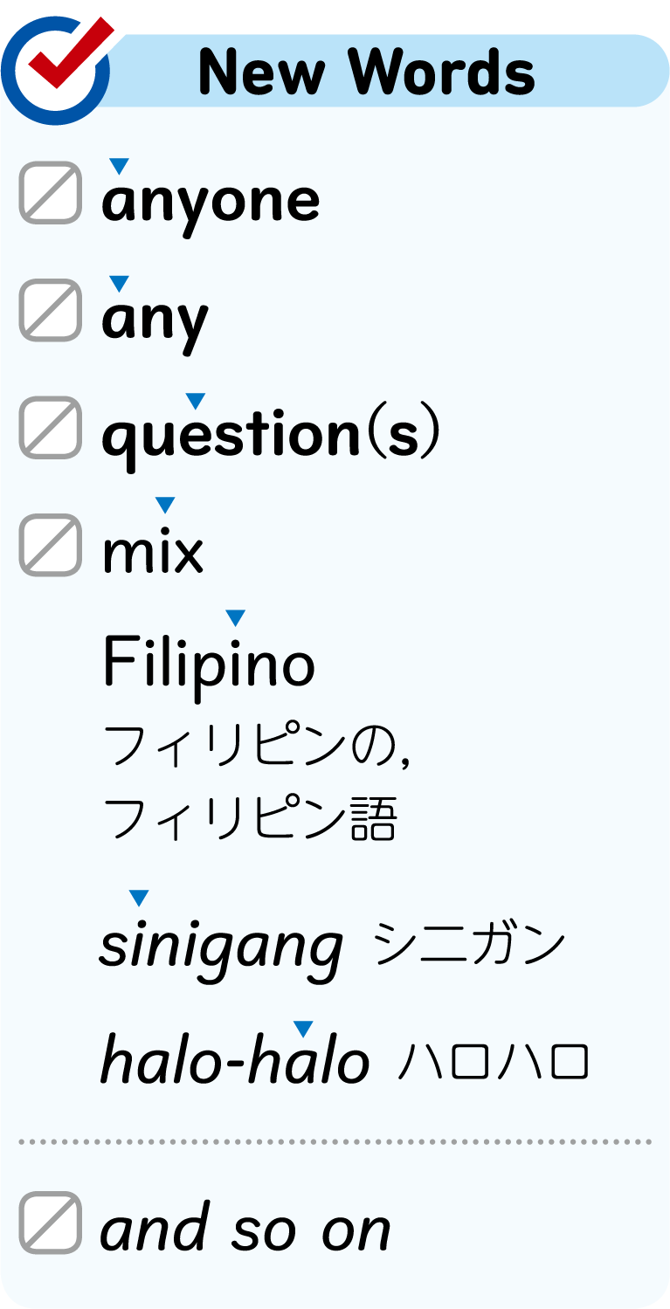Click the blue stress marker above "any"
The width and height of the screenshot is (670, 1309).
coord(120,283)
